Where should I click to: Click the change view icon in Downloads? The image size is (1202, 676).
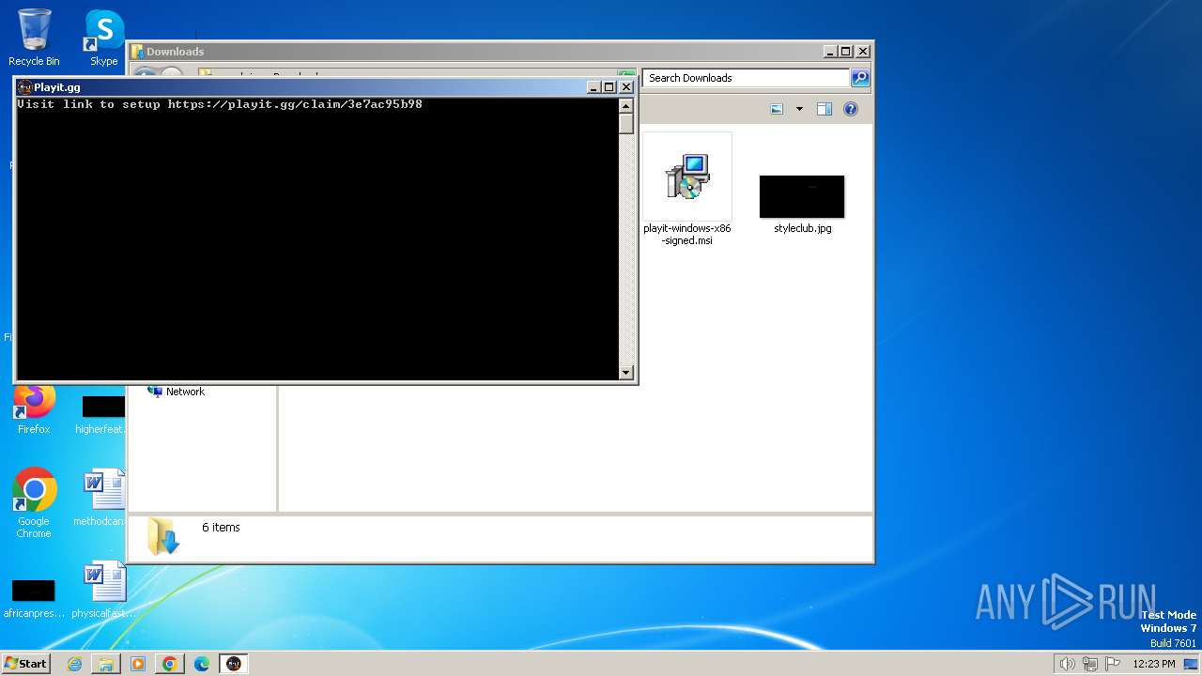777,109
